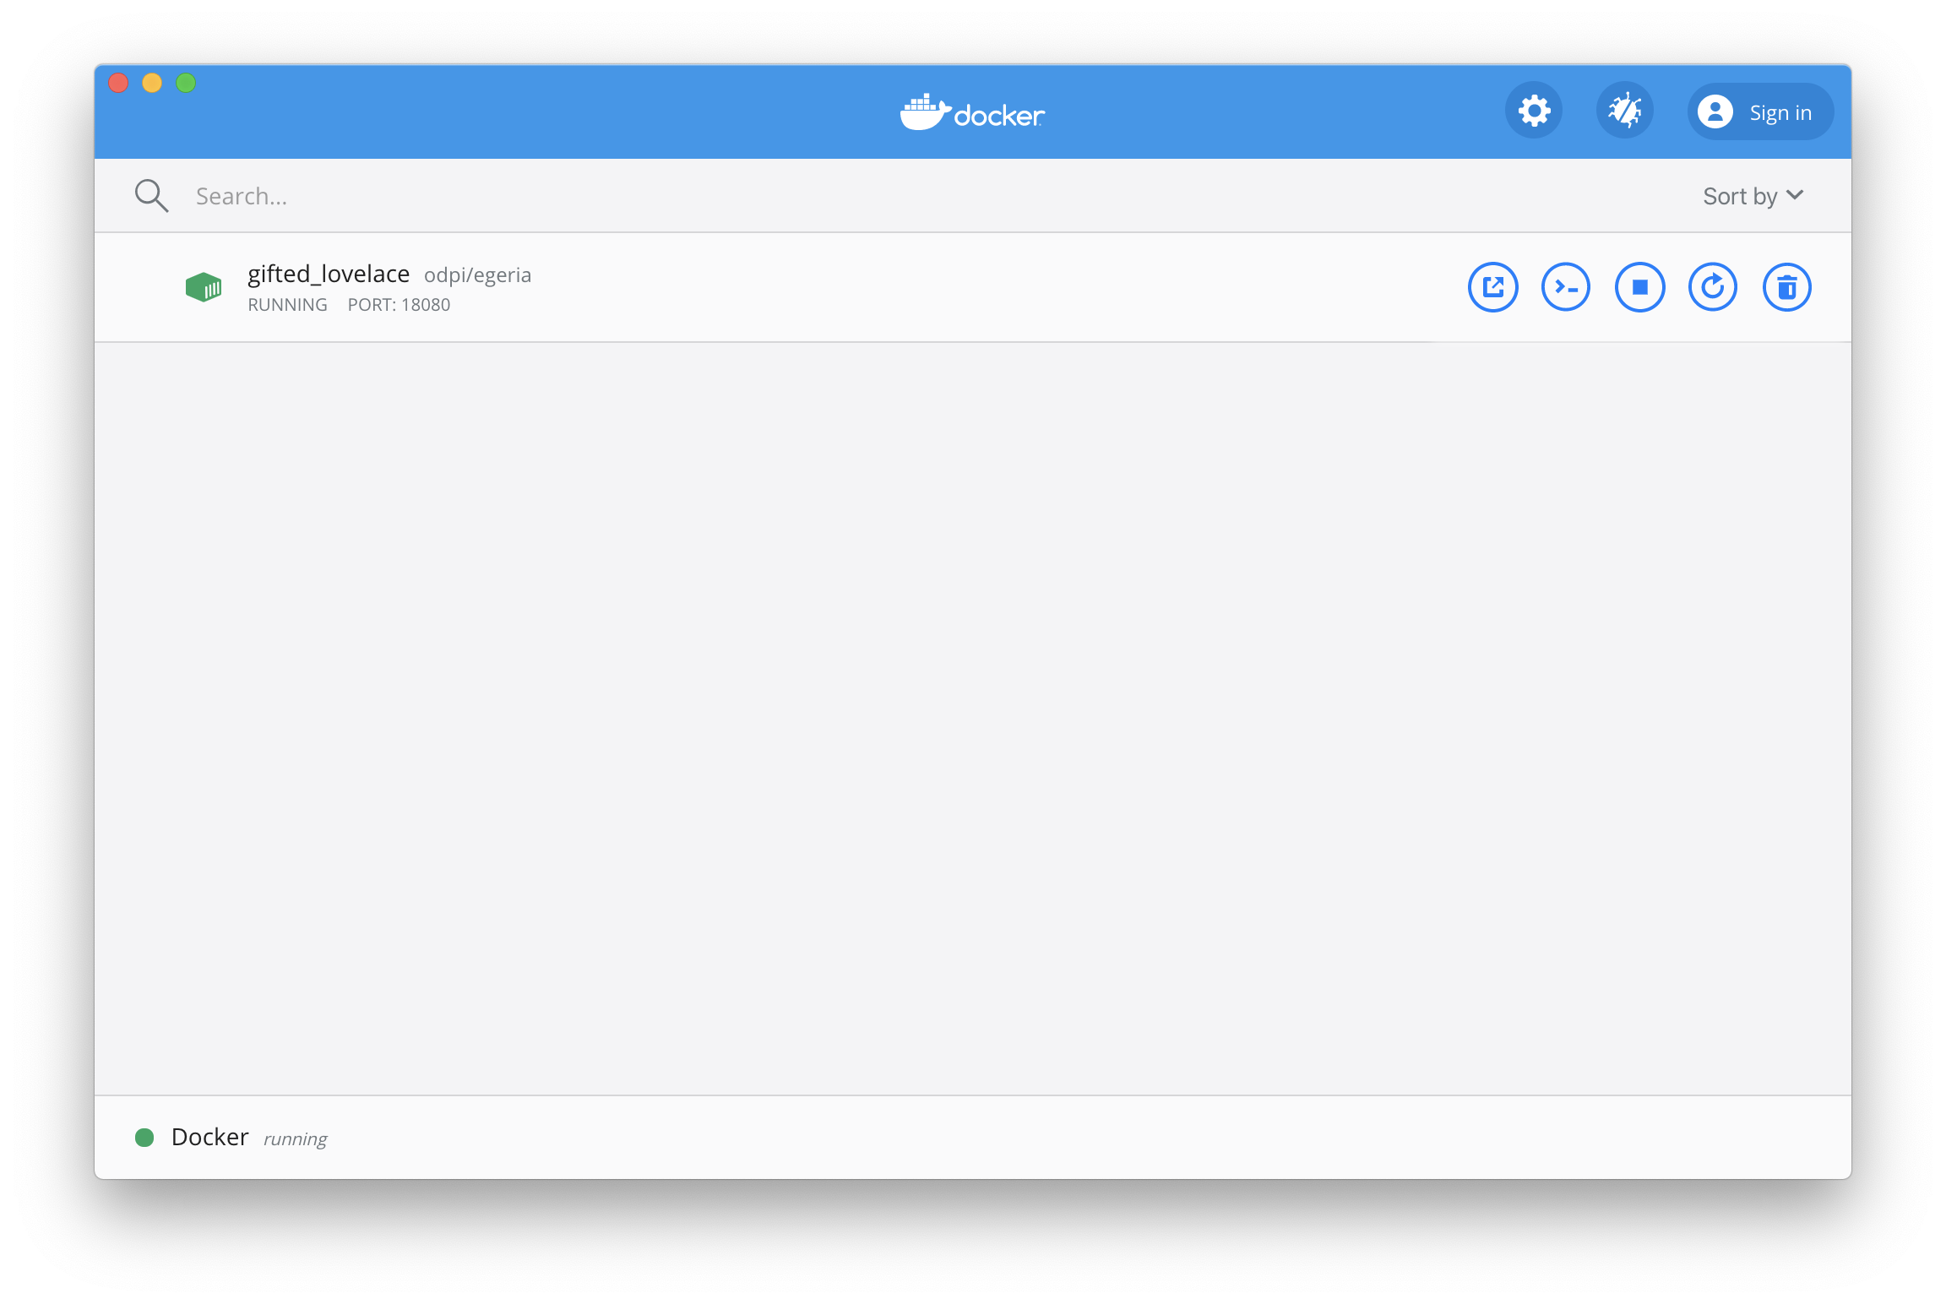
Task: Click the green Docker status indicator
Action: pyautogui.click(x=144, y=1138)
